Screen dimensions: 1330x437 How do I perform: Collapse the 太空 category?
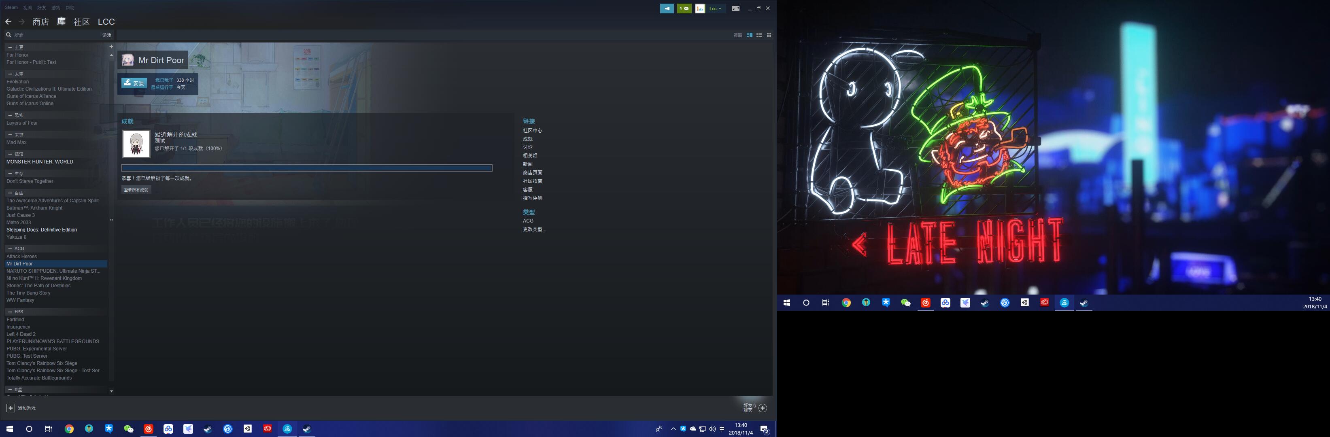pyautogui.click(x=11, y=74)
